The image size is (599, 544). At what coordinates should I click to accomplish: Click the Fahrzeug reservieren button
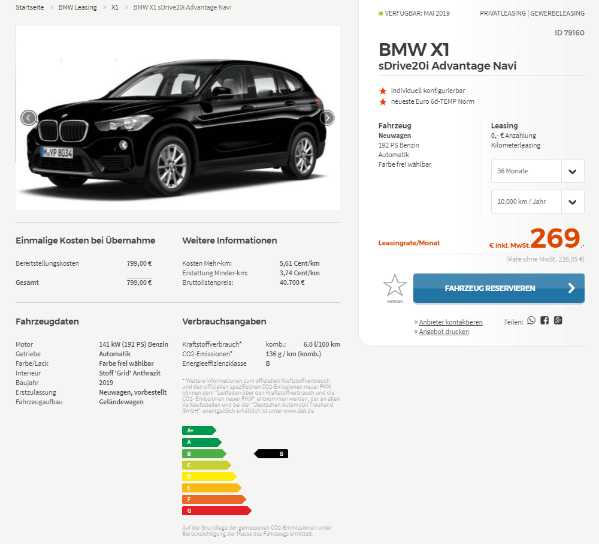click(x=498, y=288)
